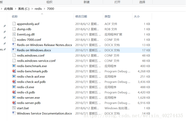The width and height of the screenshot is (186, 121).
Task: Click the start.bat batch file icon
Action: point(14,108)
